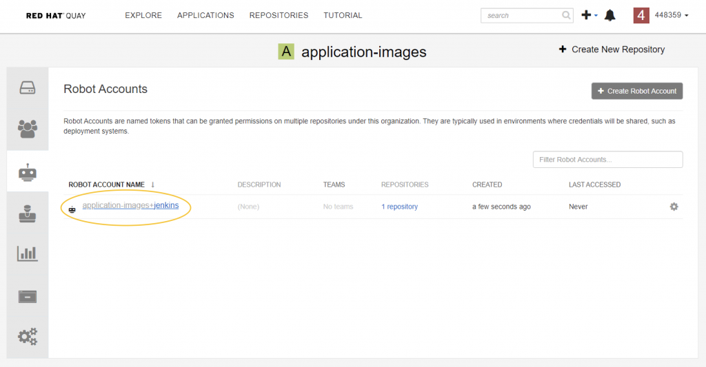706x367 pixels.
Task: Click the search magnifier icon
Action: 566,15
